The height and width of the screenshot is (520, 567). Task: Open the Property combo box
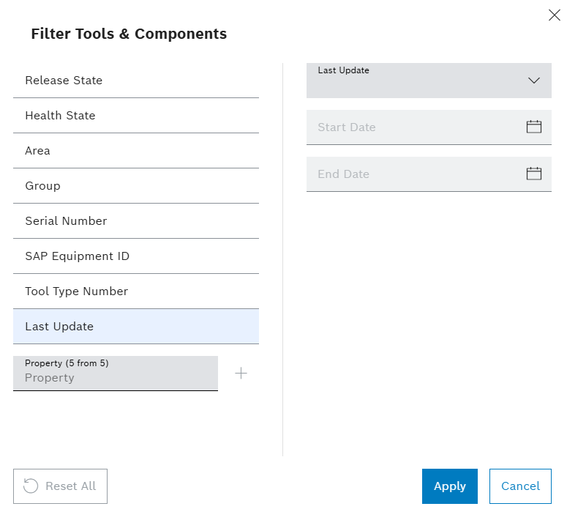click(116, 374)
